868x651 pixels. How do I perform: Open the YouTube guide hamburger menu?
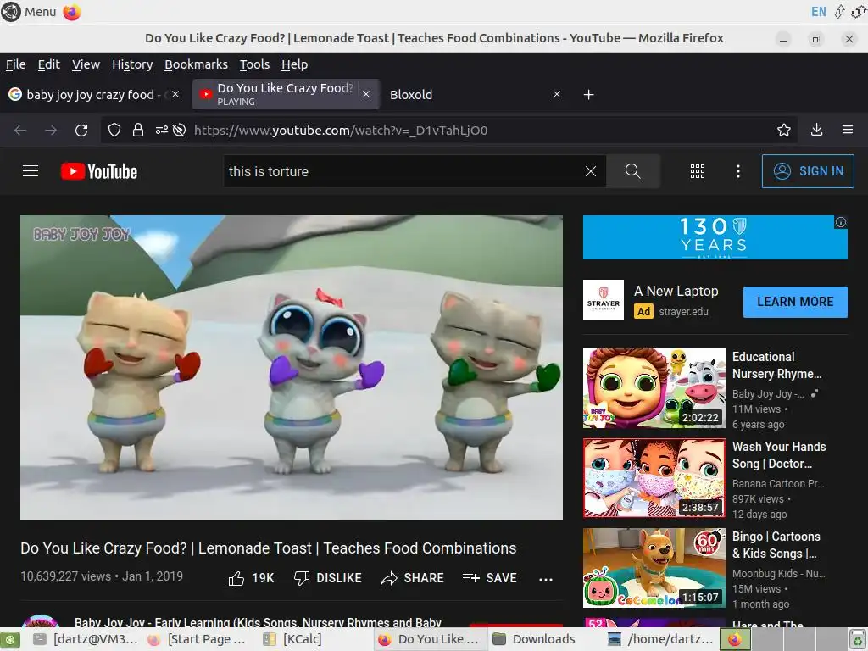[x=31, y=171]
